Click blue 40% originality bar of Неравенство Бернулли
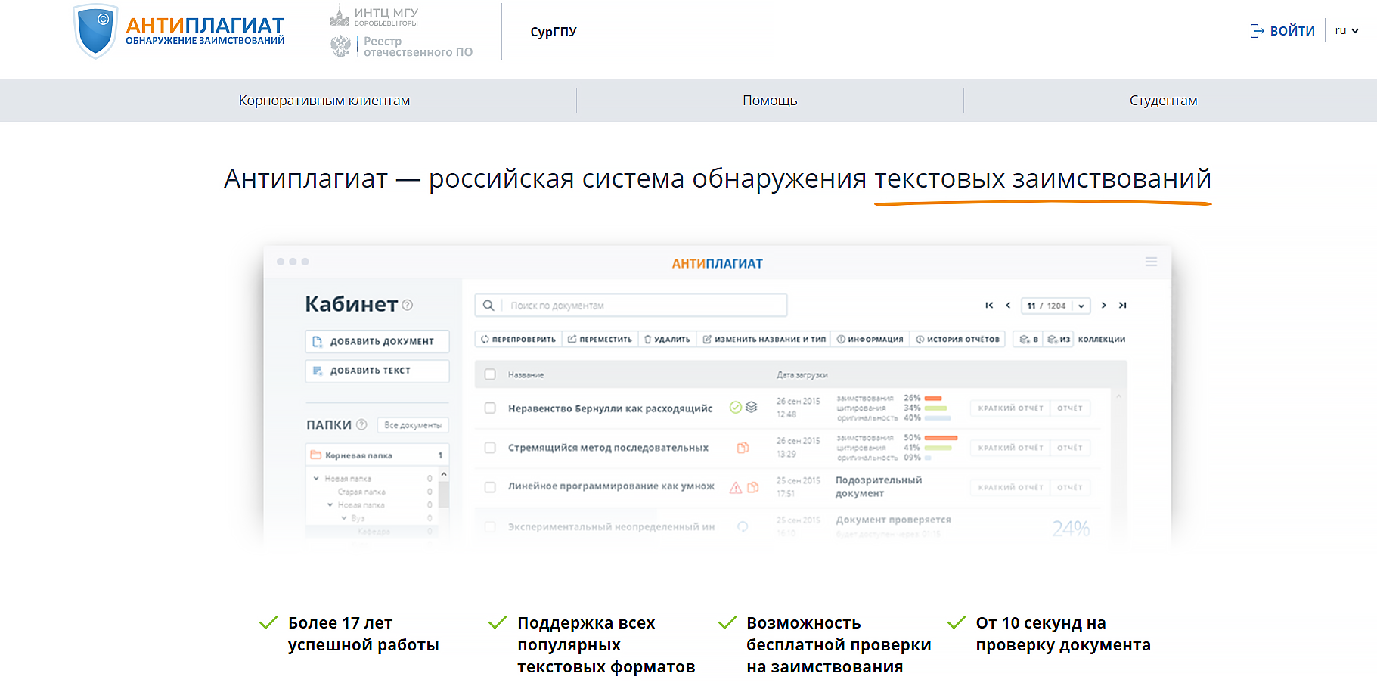 pyautogui.click(x=938, y=418)
